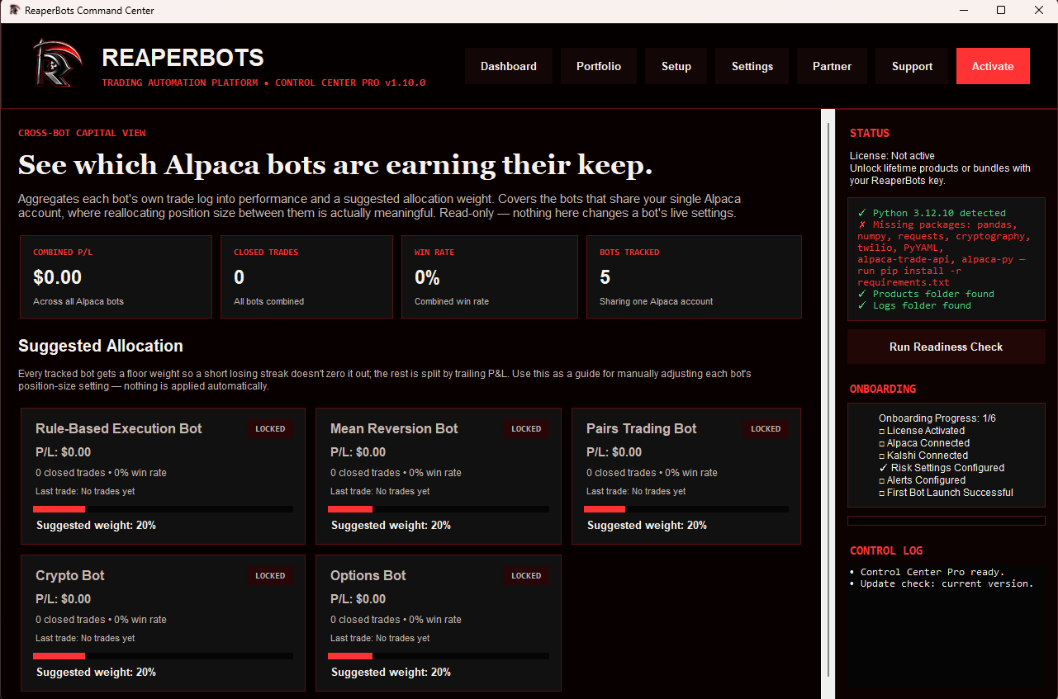Toggle Alpaca Connected onboarding checkbox
The height and width of the screenshot is (699, 1058).
pyautogui.click(x=881, y=443)
